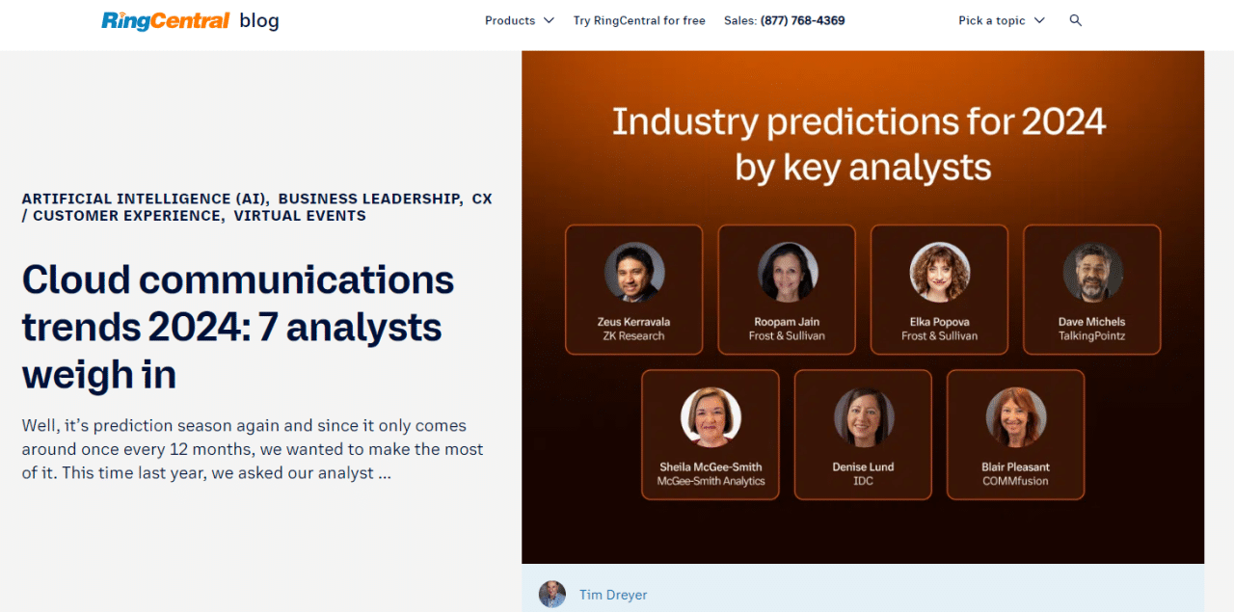Open the search icon in the navigation bar
Image resolution: width=1234 pixels, height=612 pixels.
1075,19
